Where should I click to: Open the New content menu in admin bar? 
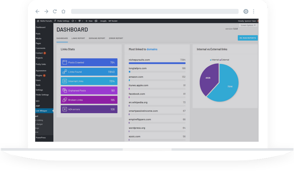pyautogui.click(x=89, y=21)
